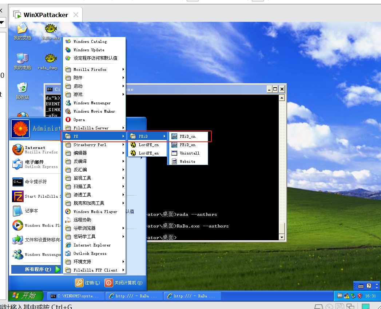Click 所有程序 (All Programs) button
Screen dimensions: 381x309
point(36,269)
